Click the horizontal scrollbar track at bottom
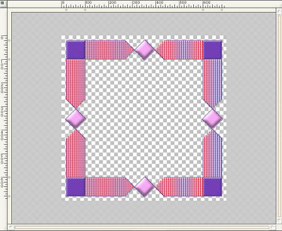The image size is (282, 231). (x=142, y=227)
